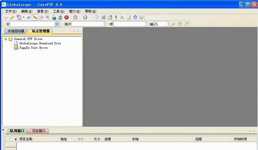Open the 编辑 menu
Viewport: 258px width, 150px height.
(x=27, y=12)
